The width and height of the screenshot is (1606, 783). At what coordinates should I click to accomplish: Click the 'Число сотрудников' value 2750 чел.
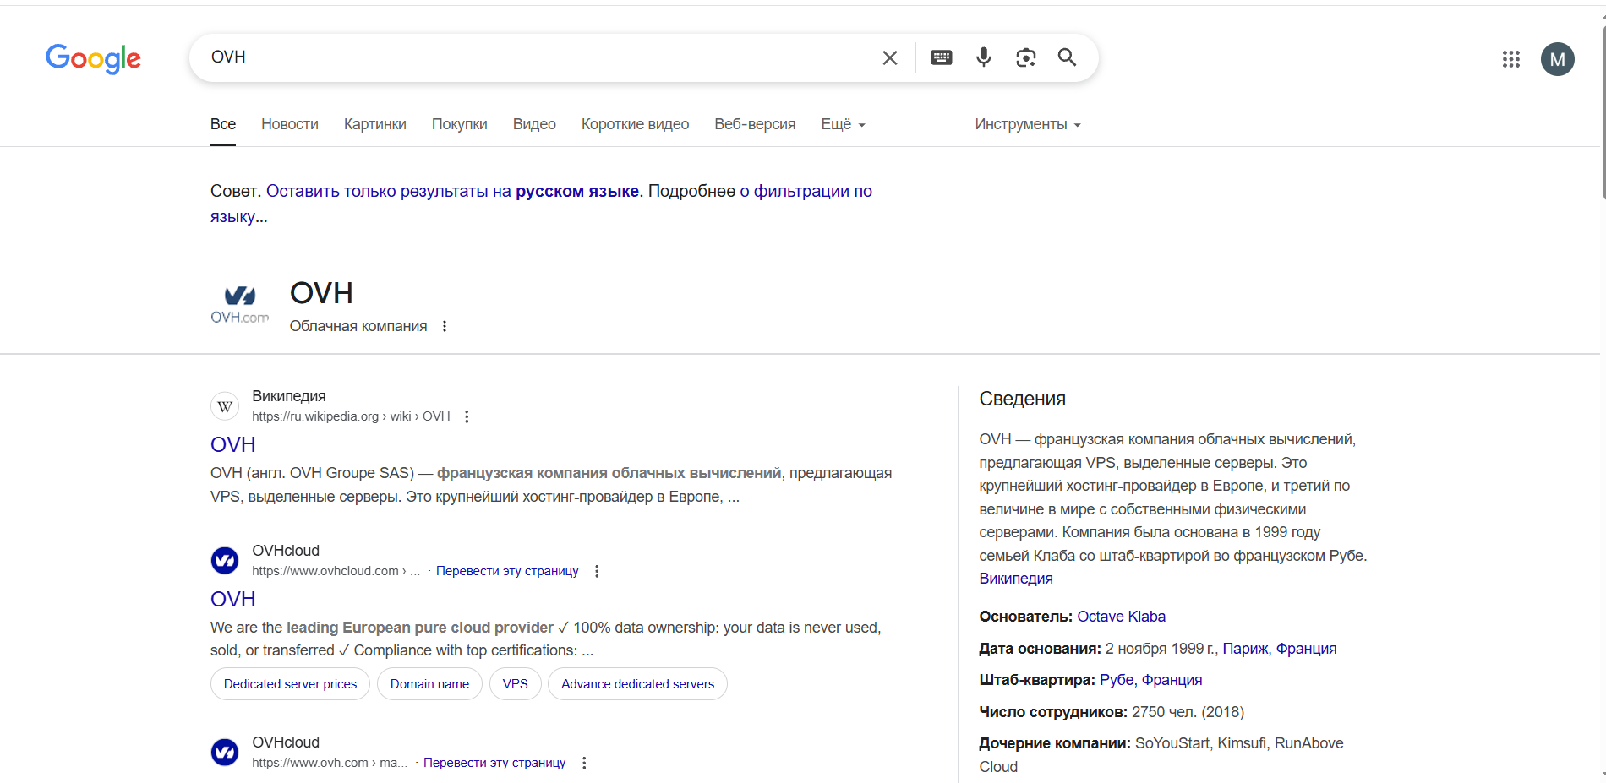pyautogui.click(x=1188, y=712)
